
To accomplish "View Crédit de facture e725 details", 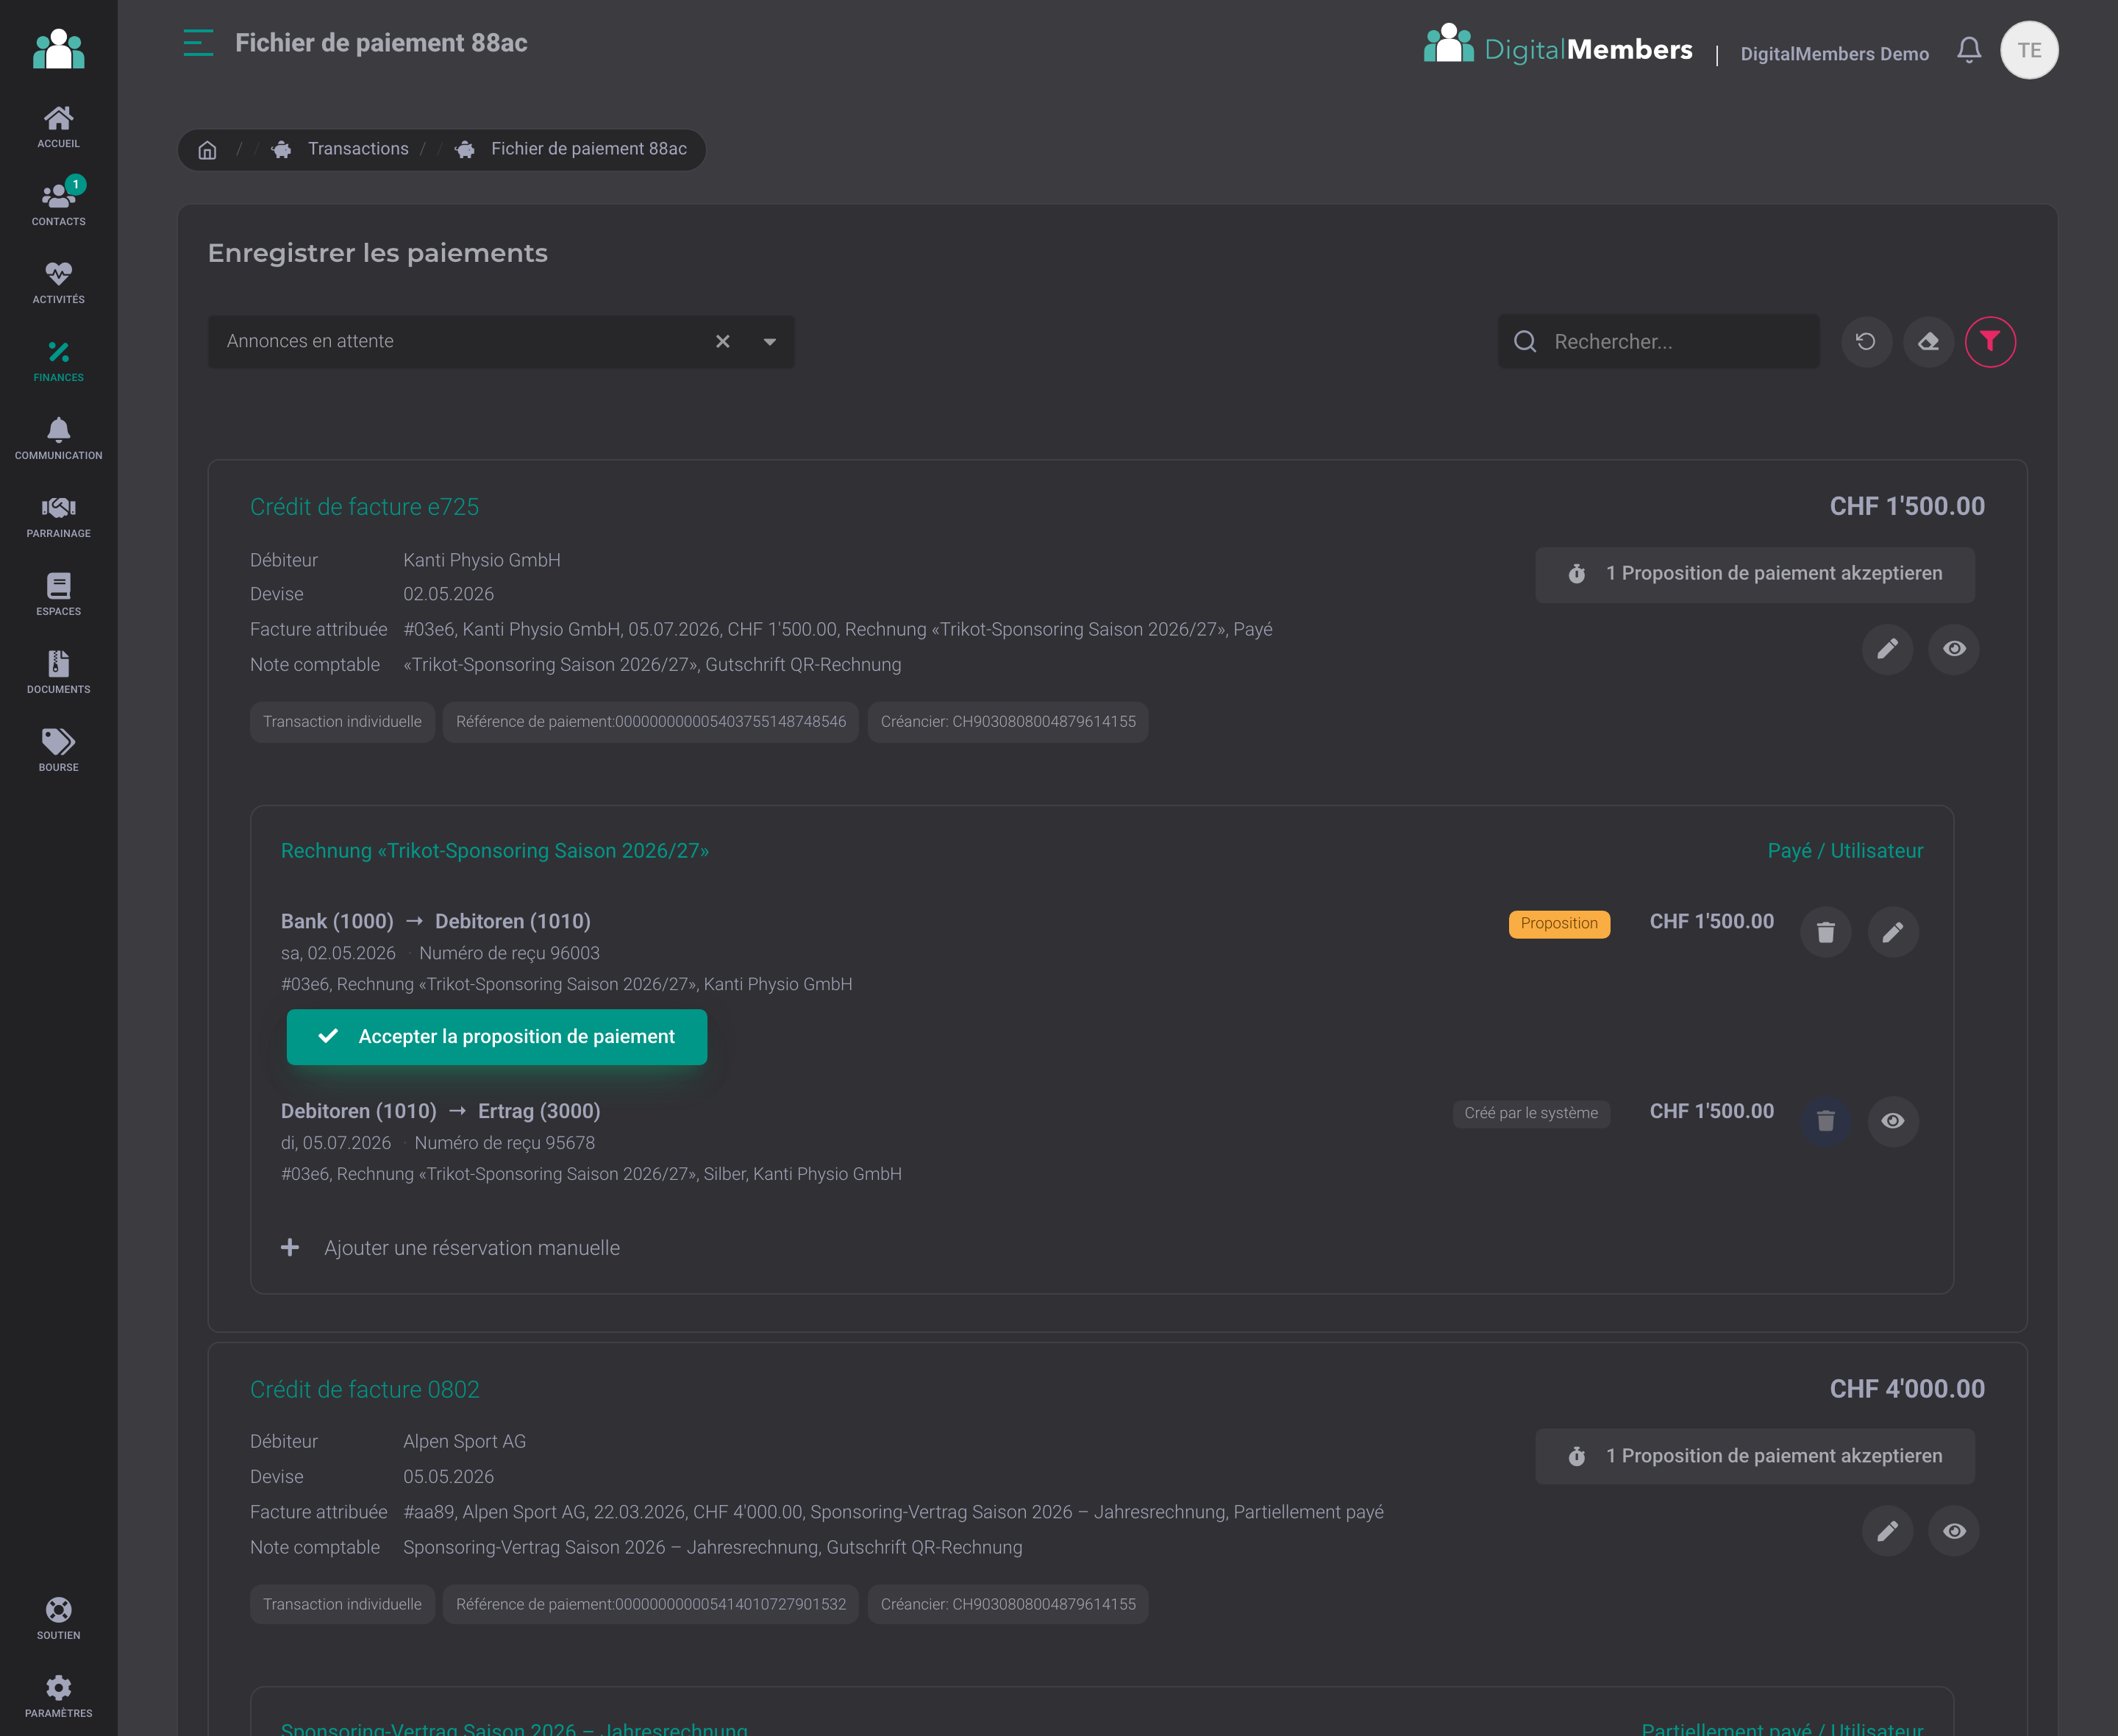I will (1953, 649).
